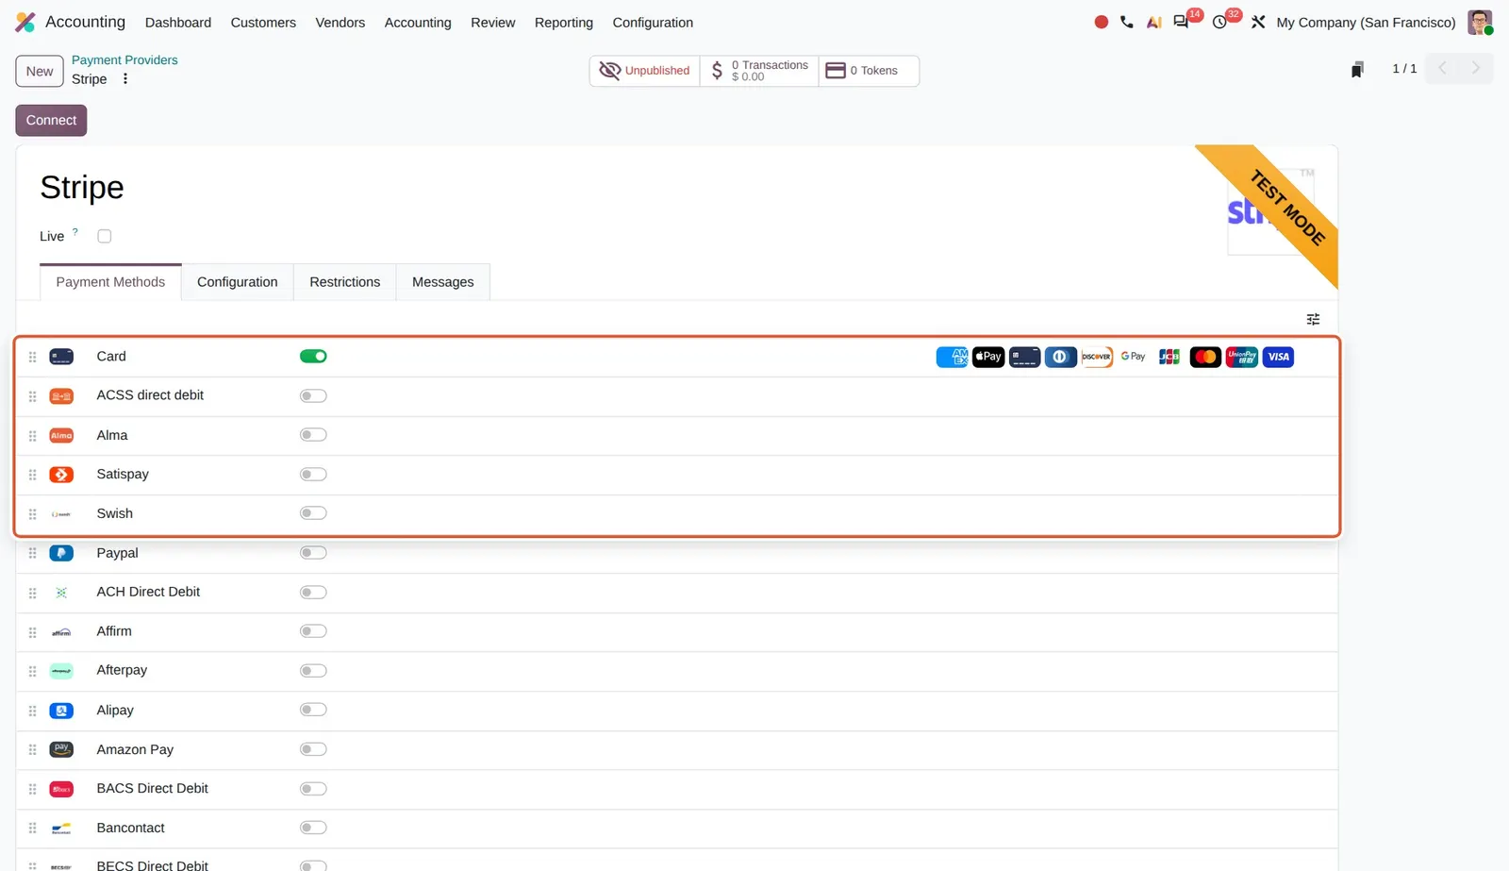1509x871 pixels.
Task: Click the Accounting app logo icon
Action: coord(25,22)
